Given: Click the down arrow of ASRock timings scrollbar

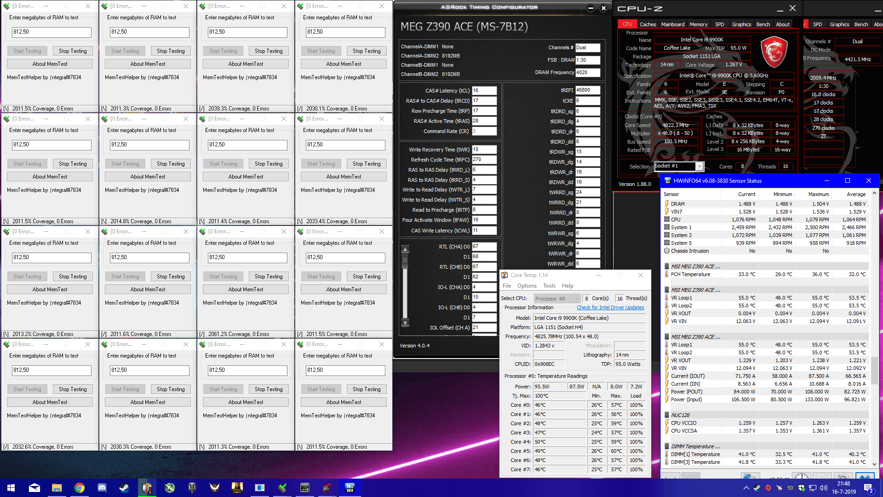Looking at the screenshot, I should coord(405,323).
